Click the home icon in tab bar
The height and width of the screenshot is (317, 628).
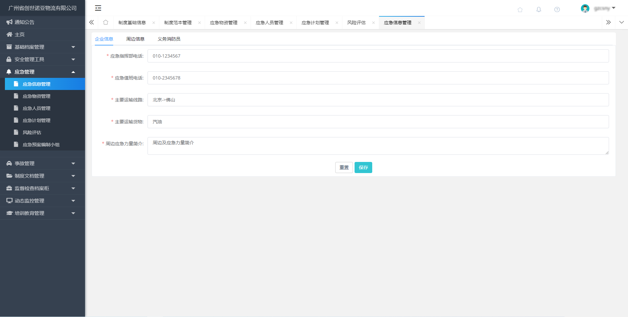click(x=106, y=23)
